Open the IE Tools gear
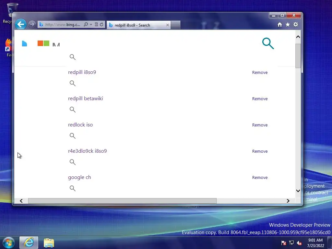Screen dimensions: 332x249 click(296, 25)
